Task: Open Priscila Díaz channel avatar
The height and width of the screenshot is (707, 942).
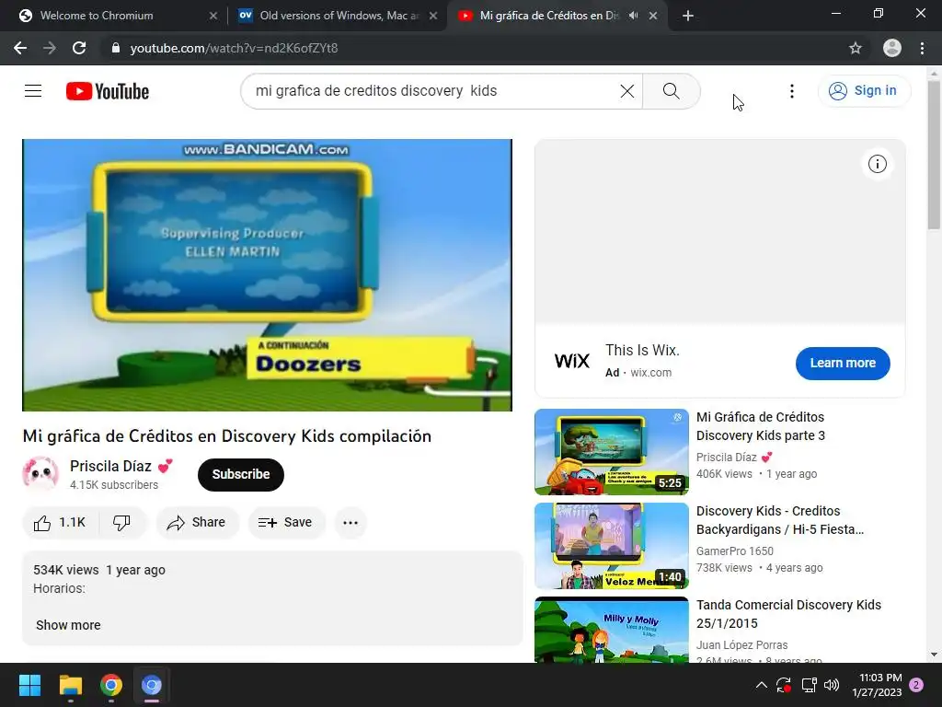Action: click(x=40, y=474)
